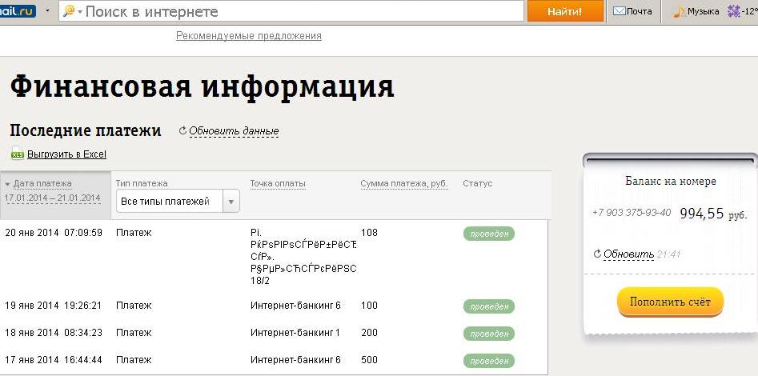Click 'Обновить' under the balance amount
The width and height of the screenshot is (758, 376).
(628, 254)
